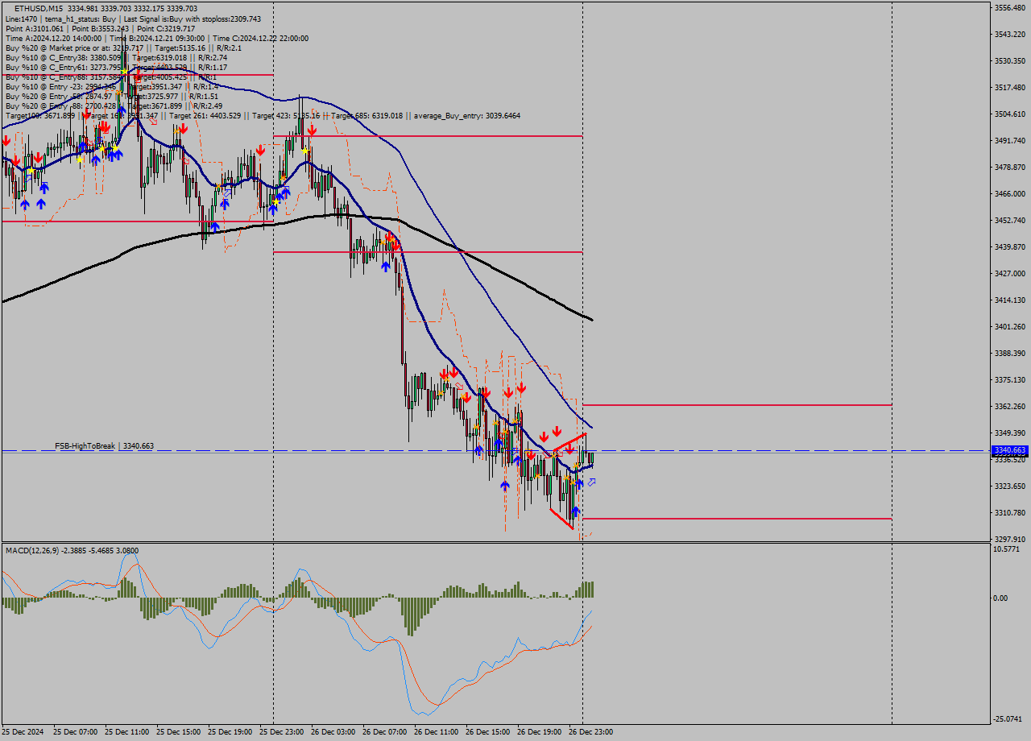This screenshot has height=741, width=1031.
Task: Click time axis label 26 Dec 19:00
Action: pos(540,732)
